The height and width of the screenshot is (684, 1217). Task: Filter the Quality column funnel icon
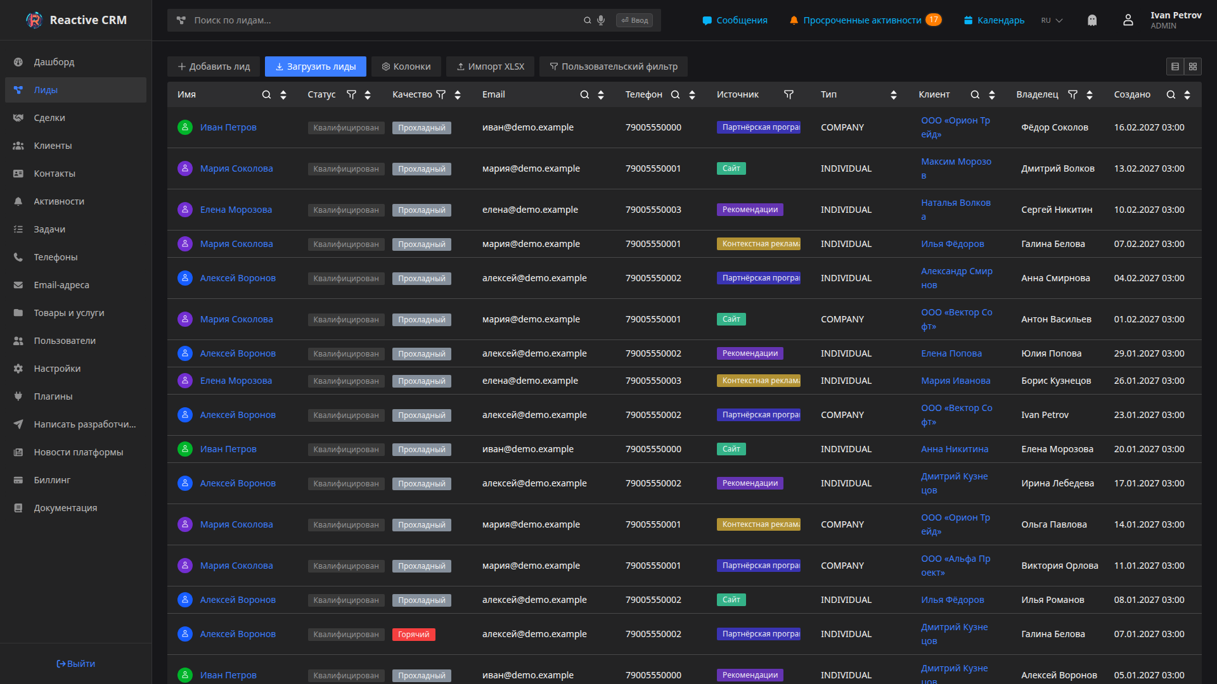pyautogui.click(x=441, y=94)
